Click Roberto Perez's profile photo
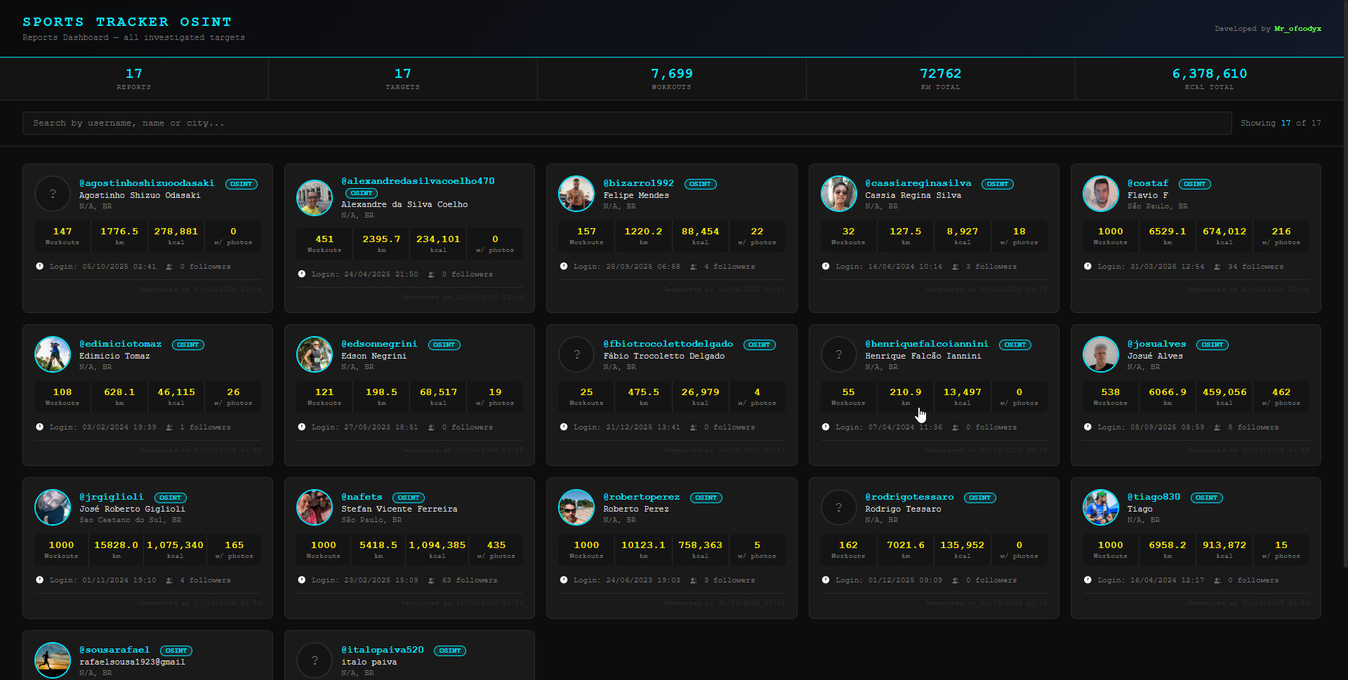Viewport: 1348px width, 680px height. tap(576, 507)
